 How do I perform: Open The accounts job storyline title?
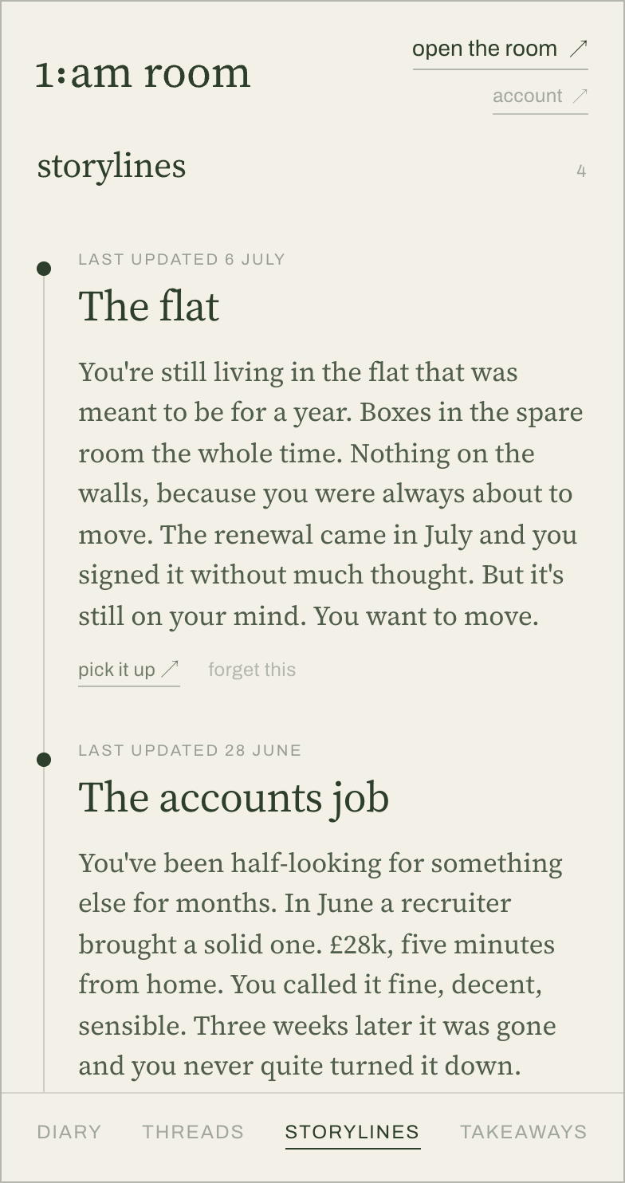pyautogui.click(x=234, y=797)
